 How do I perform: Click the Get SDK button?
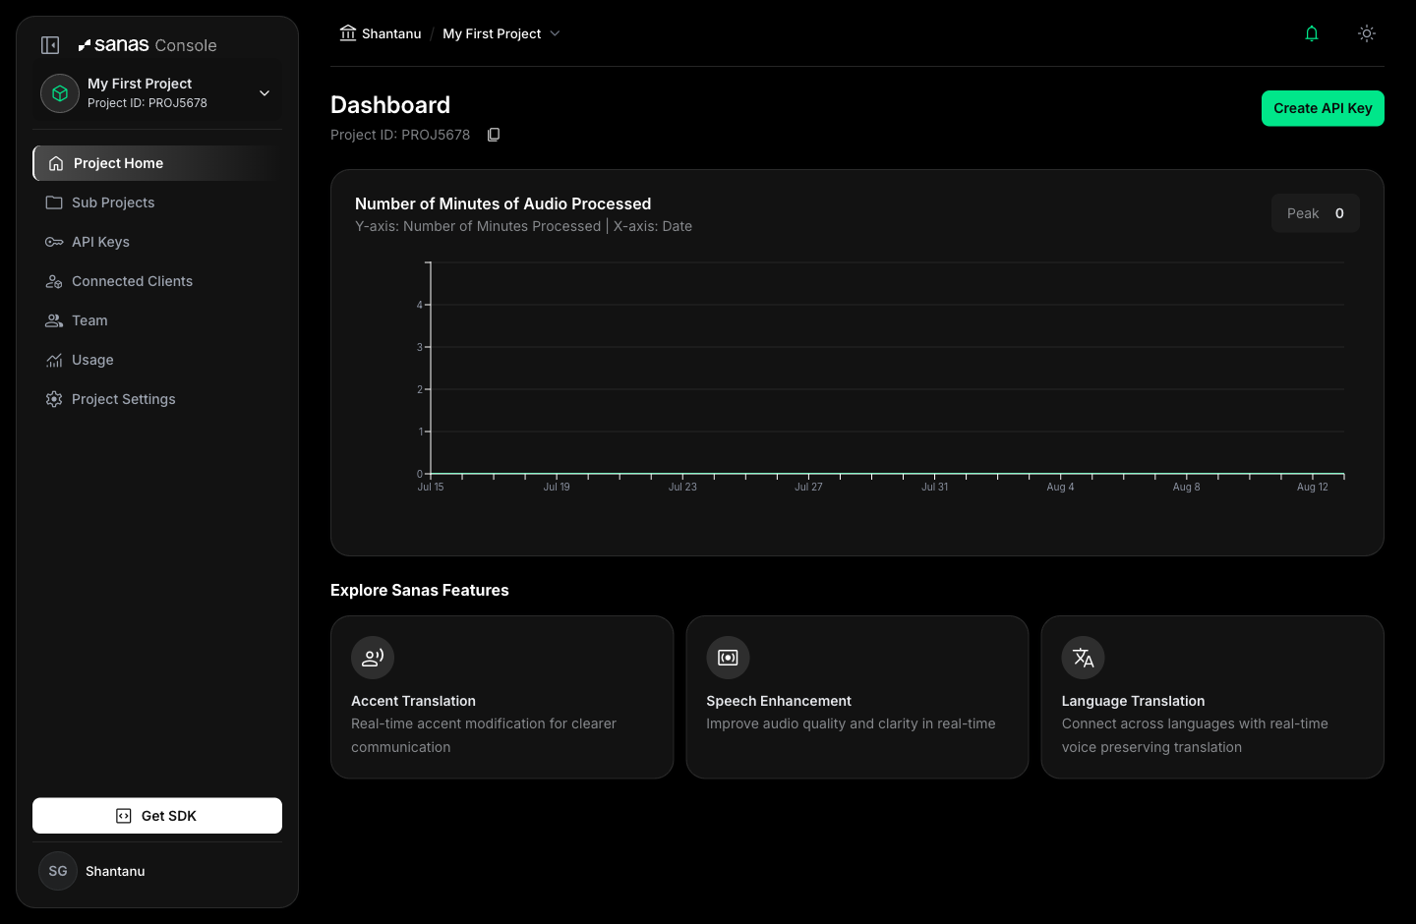[157, 816]
